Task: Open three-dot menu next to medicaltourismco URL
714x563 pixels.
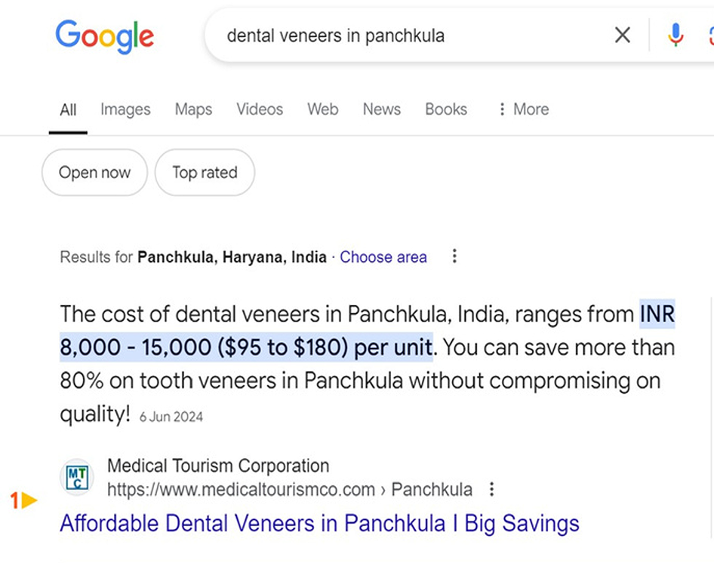Action: [x=491, y=490]
